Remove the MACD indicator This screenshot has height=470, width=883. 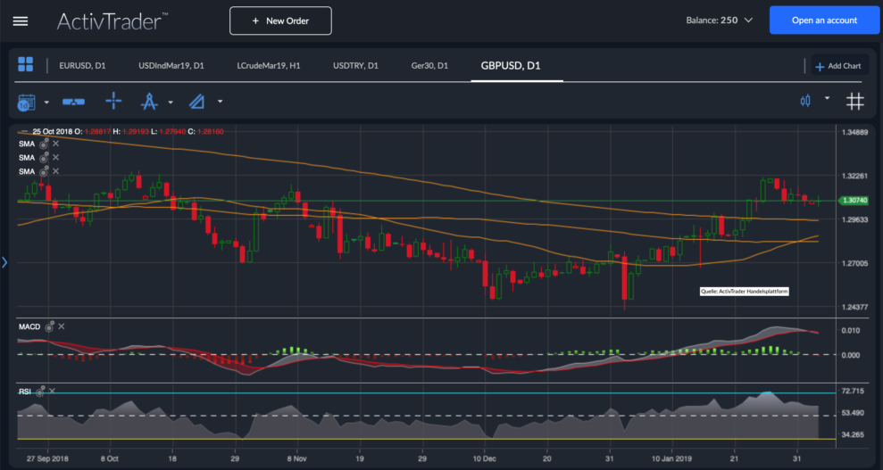coord(62,326)
